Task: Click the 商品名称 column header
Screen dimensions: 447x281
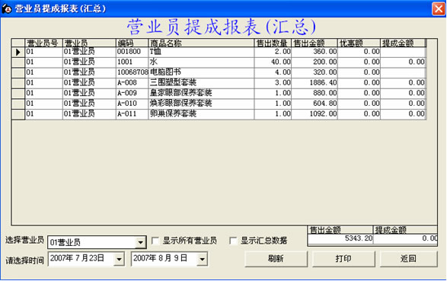Action: pyautogui.click(x=201, y=43)
